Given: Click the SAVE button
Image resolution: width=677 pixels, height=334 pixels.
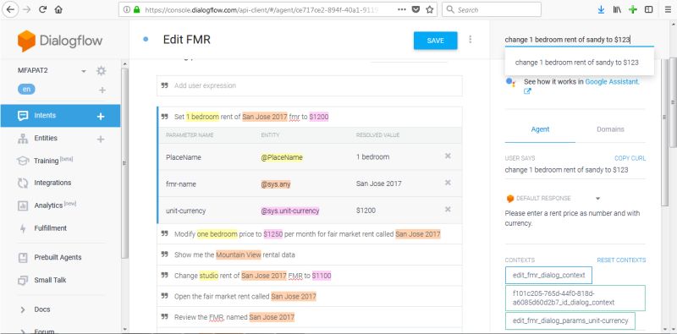Looking at the screenshot, I should [x=435, y=41].
